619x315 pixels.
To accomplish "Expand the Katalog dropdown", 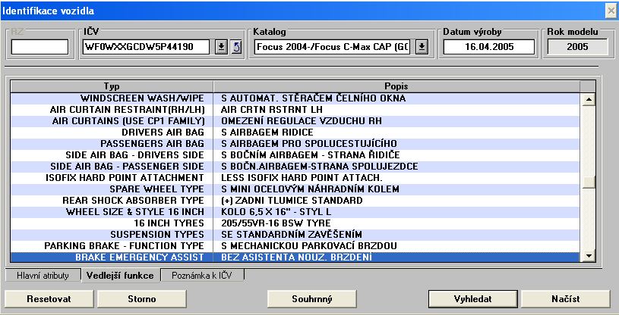I will pos(422,48).
